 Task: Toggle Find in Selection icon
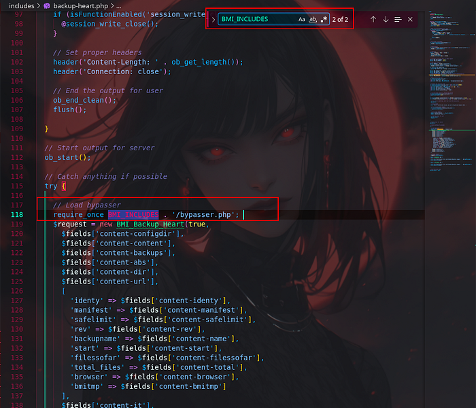pyautogui.click(x=398, y=20)
